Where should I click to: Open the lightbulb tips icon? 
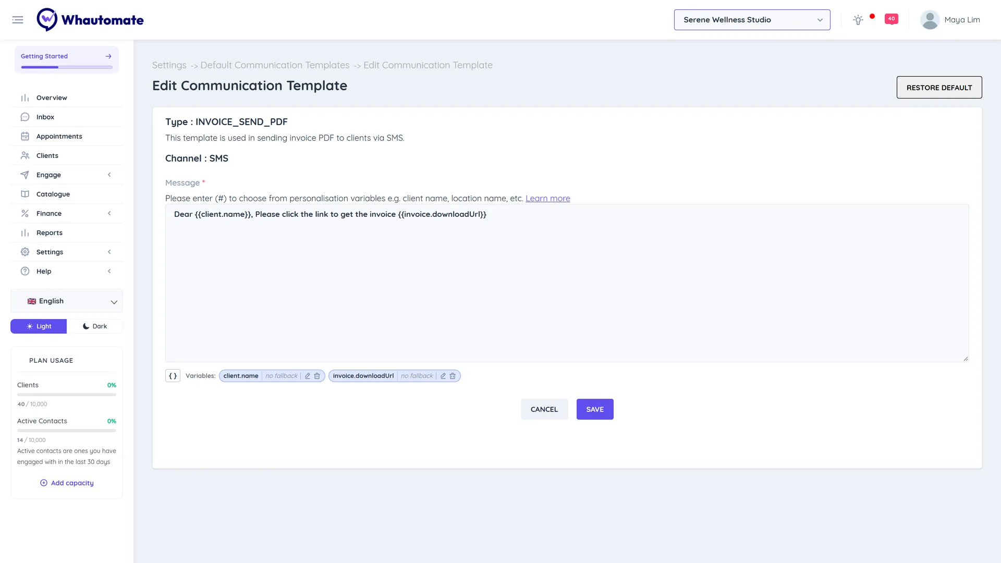coord(858,20)
